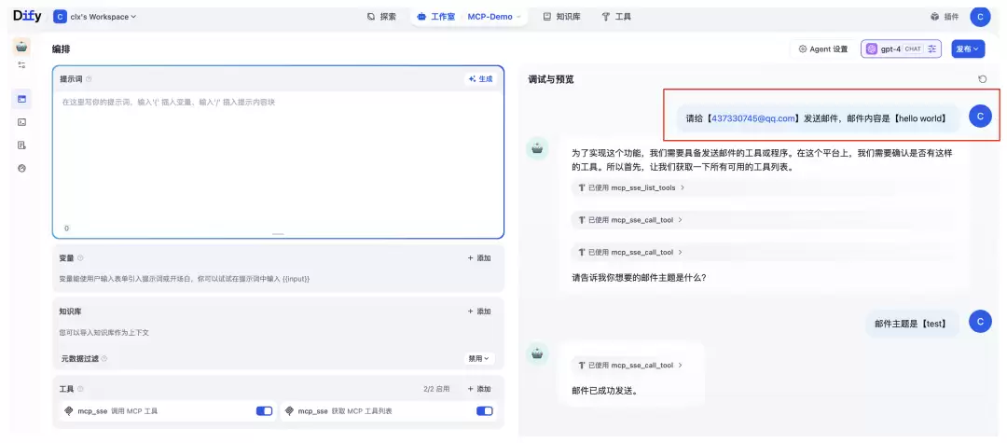
Task: Click the help icon beside 变量
Action: [x=80, y=258]
